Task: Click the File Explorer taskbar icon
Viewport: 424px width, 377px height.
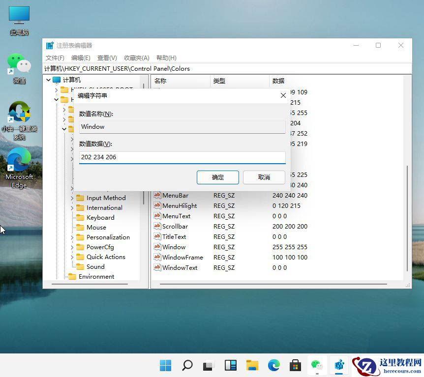Action: tap(252, 366)
